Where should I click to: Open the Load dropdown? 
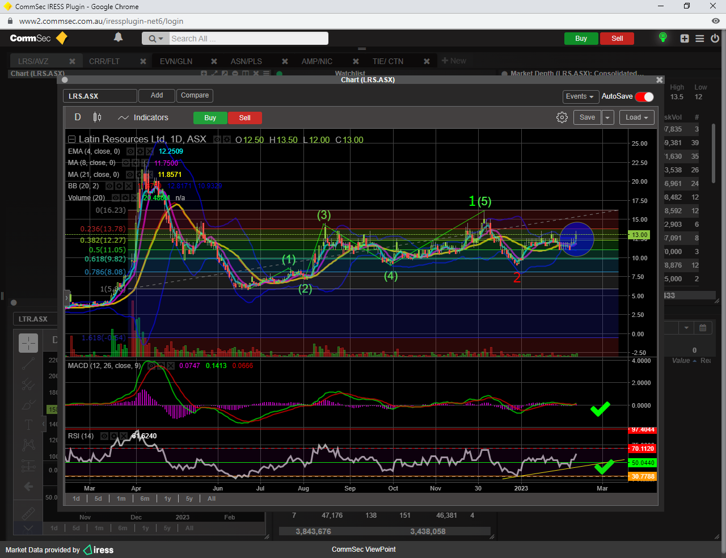[637, 117]
